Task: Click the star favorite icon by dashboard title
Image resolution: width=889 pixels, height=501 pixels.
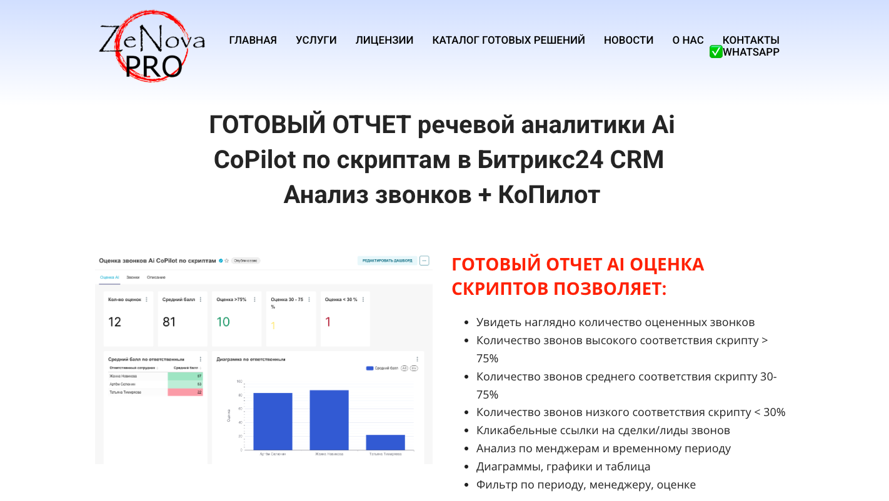Action: (x=227, y=260)
